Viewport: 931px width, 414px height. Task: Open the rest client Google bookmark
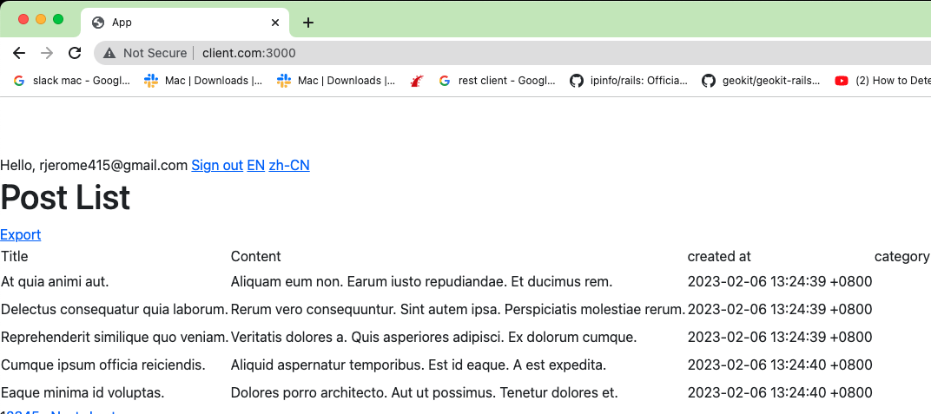497,81
